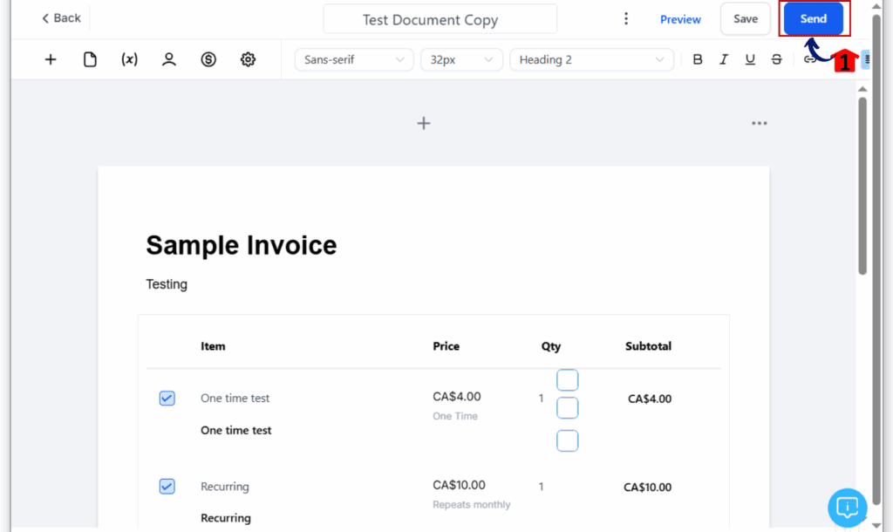Click the bold Recurring description

point(226,518)
